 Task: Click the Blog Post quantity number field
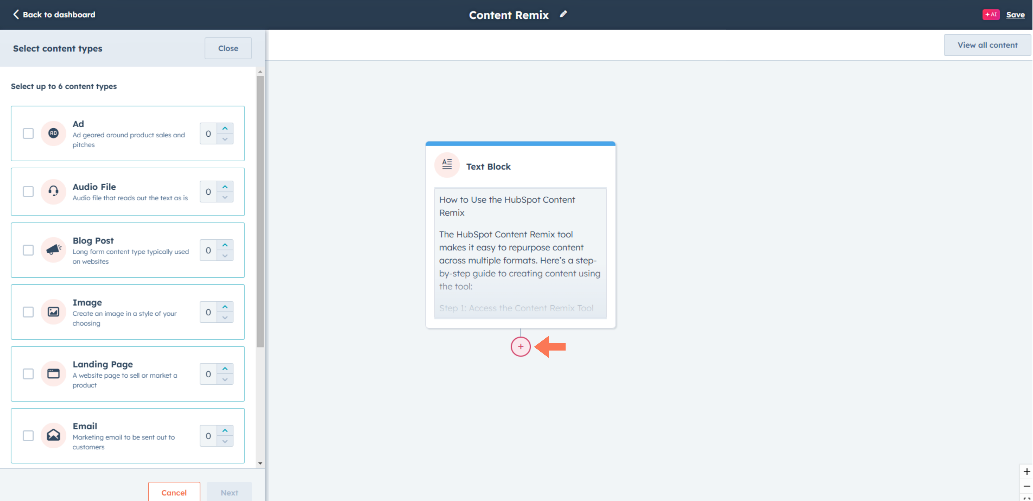(208, 250)
